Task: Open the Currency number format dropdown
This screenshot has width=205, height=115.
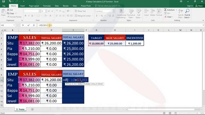Action: [x=114, y=11]
